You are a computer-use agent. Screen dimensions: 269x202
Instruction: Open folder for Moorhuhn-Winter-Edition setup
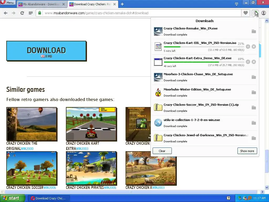click(x=254, y=92)
